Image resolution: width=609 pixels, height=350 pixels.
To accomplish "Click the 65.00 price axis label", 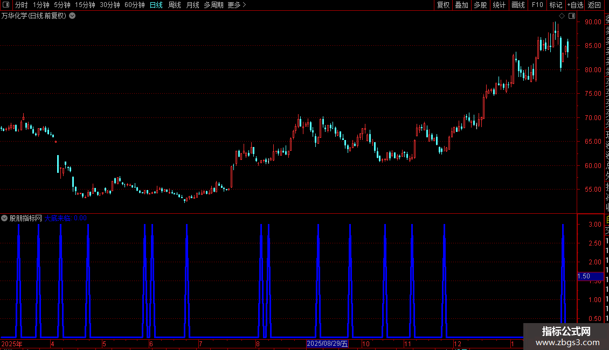I will tap(593, 141).
